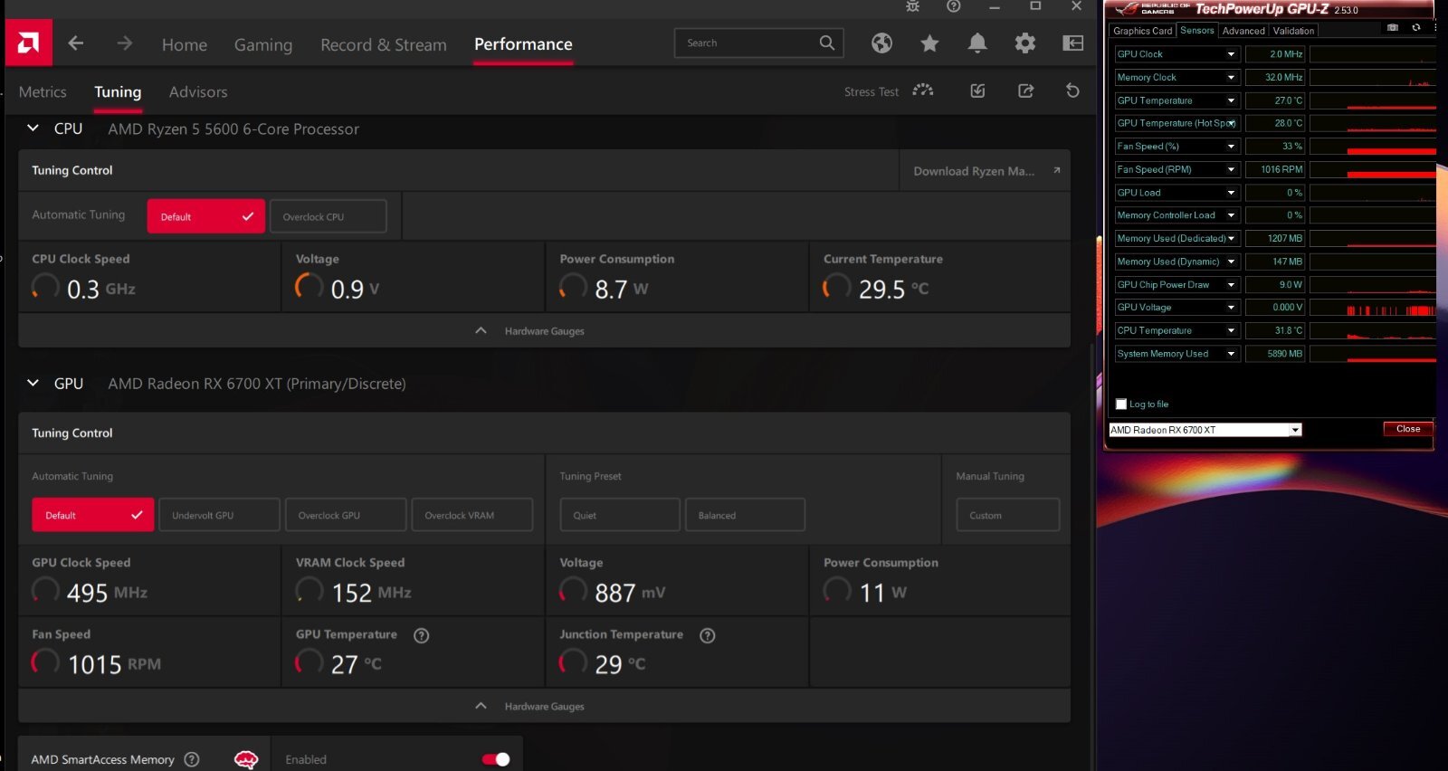Go to Gaming tab
1448x771 pixels.
(263, 44)
